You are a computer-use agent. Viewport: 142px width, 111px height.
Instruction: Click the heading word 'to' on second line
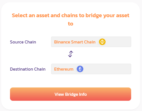pyautogui.click(x=71, y=24)
